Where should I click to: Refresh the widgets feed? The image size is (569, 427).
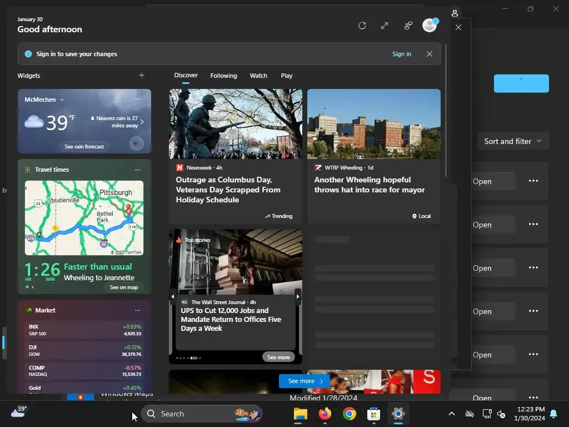(x=362, y=26)
